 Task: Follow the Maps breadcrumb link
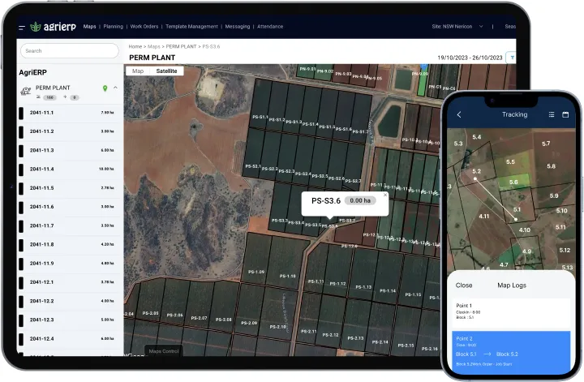154,46
